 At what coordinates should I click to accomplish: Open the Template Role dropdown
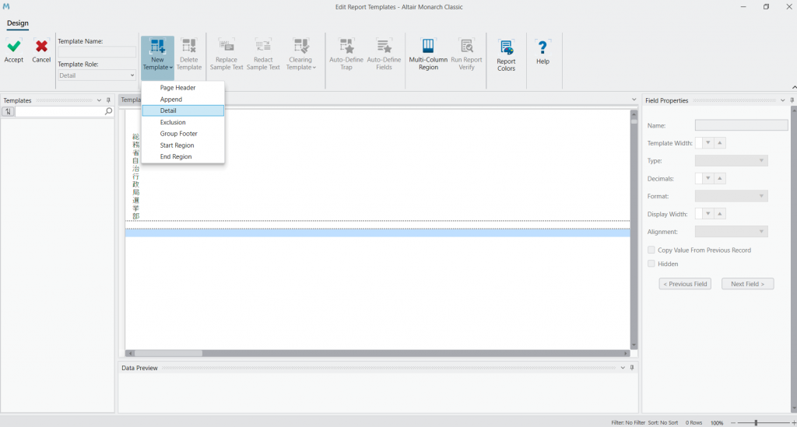coord(97,75)
